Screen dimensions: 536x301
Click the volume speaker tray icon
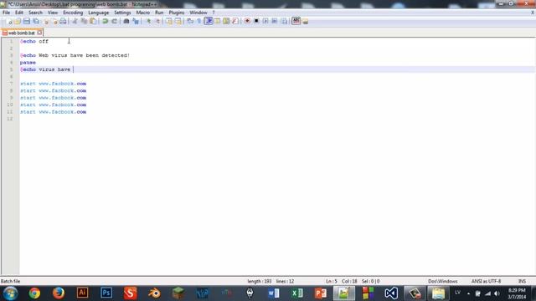[x=497, y=293]
